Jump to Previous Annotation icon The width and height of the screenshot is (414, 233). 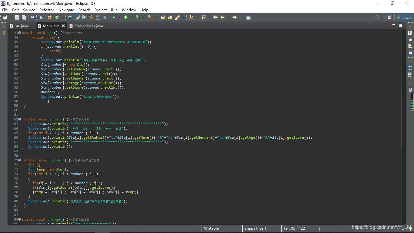point(203,17)
